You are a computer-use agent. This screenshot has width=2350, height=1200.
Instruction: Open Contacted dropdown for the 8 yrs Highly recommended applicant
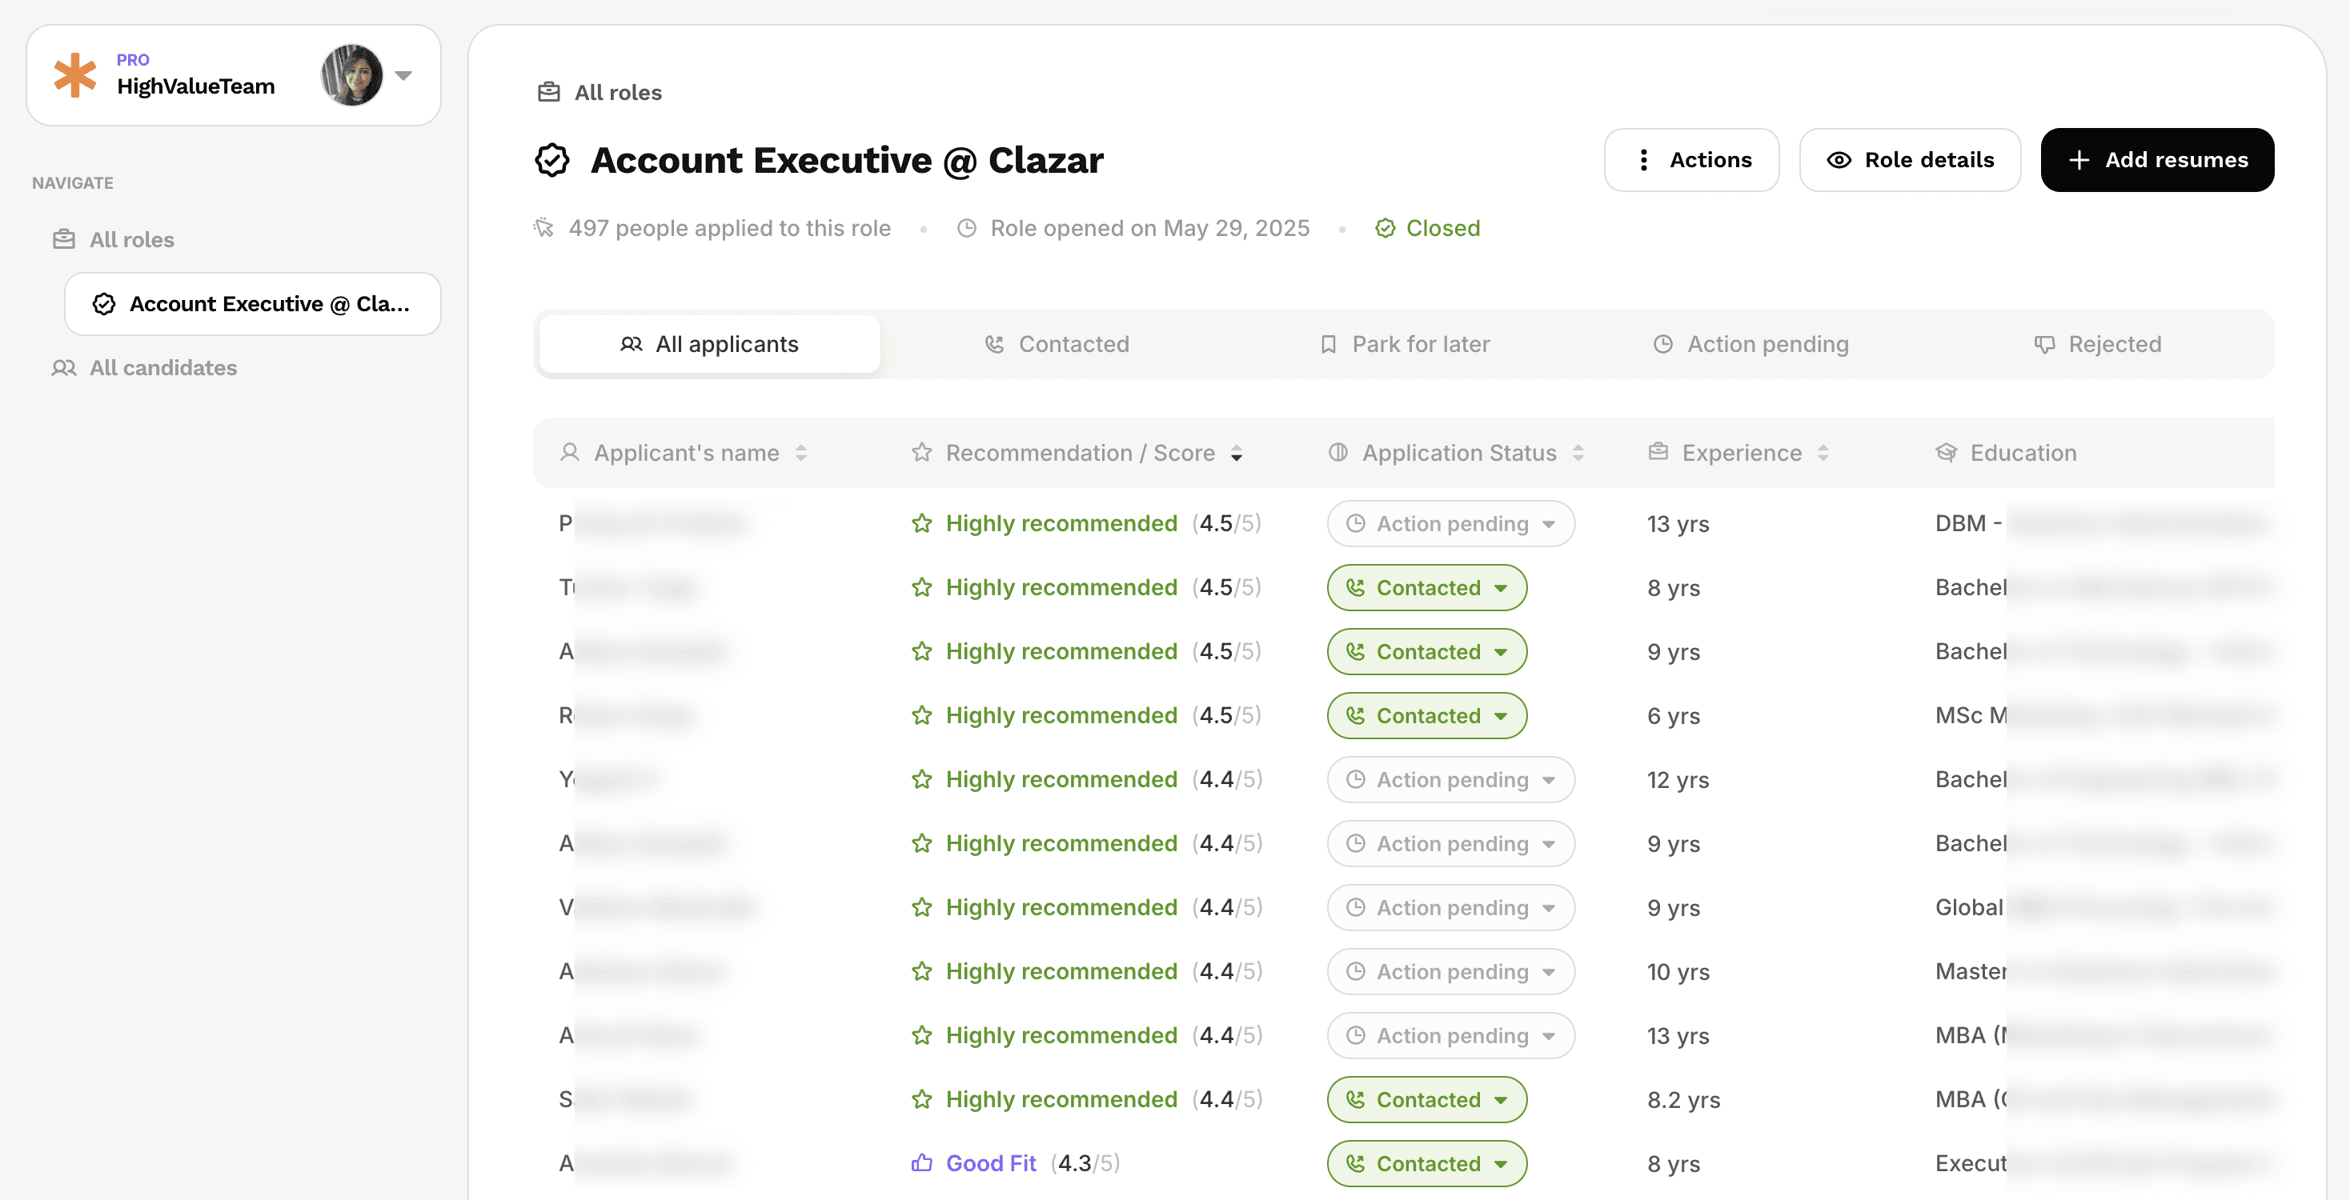click(x=1427, y=587)
